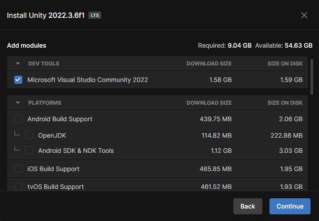This screenshot has height=221, width=319.
Task: Click the 2.06 GB size on disk
Action: tap(291, 119)
